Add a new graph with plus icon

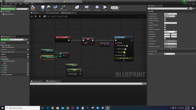click(28, 43)
